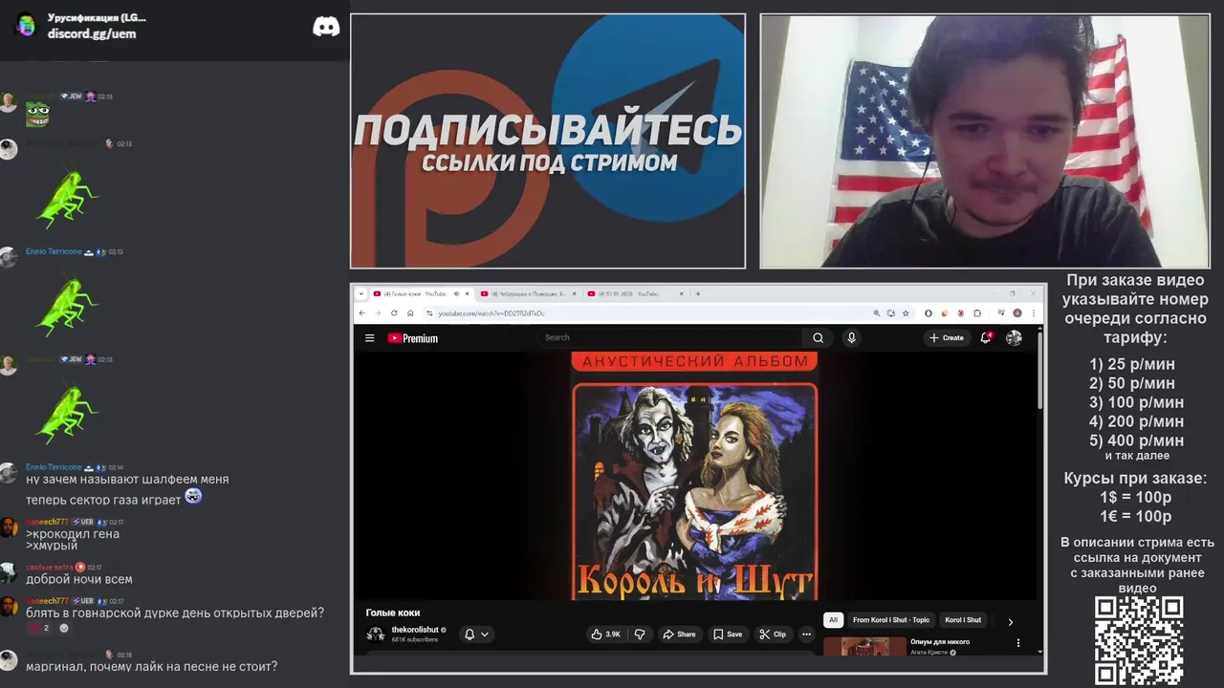Click the message 'доброй ночи всем'

pyautogui.click(x=79, y=579)
